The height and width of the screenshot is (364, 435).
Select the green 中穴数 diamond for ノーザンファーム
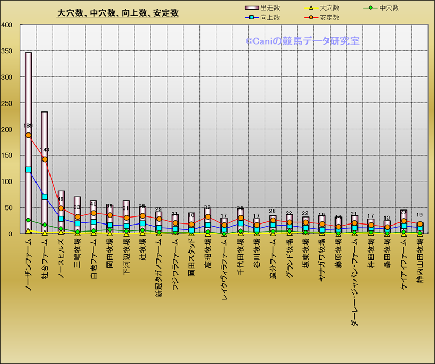click(x=28, y=220)
